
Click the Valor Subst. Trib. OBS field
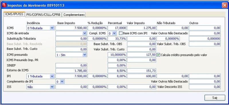205,44
